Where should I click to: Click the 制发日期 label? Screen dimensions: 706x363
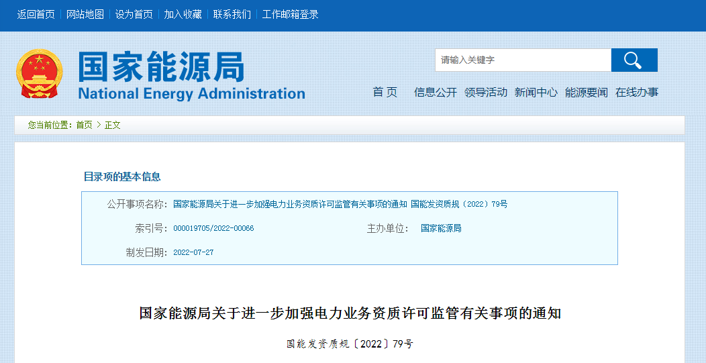point(147,252)
